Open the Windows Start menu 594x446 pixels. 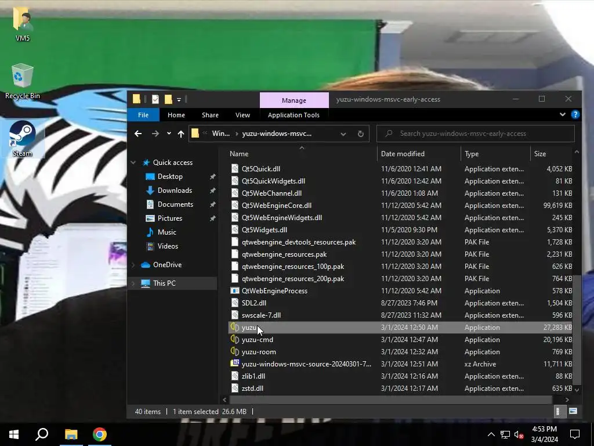tap(14, 434)
